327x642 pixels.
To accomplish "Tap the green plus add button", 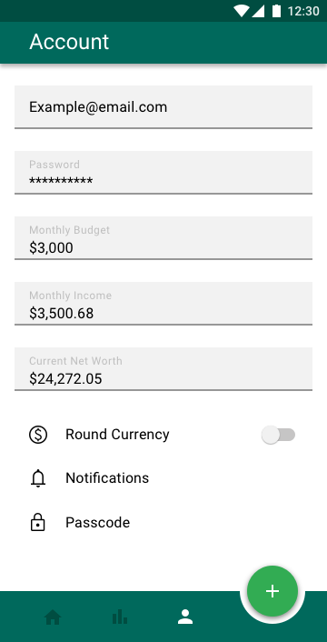I will [x=272, y=591].
